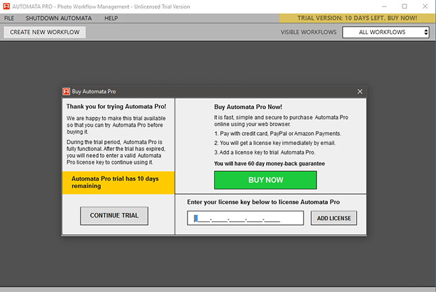The height and width of the screenshot is (292, 436).
Task: Click the Automata Pro app icon in title bar
Action: pyautogui.click(x=7, y=7)
